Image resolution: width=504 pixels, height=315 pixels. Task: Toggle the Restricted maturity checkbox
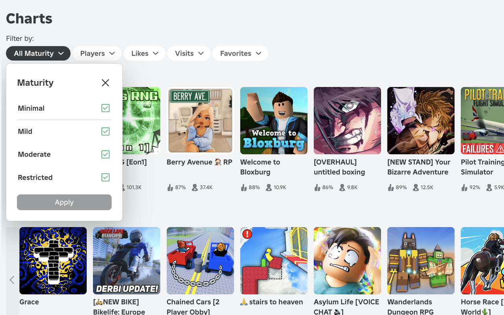tap(105, 177)
